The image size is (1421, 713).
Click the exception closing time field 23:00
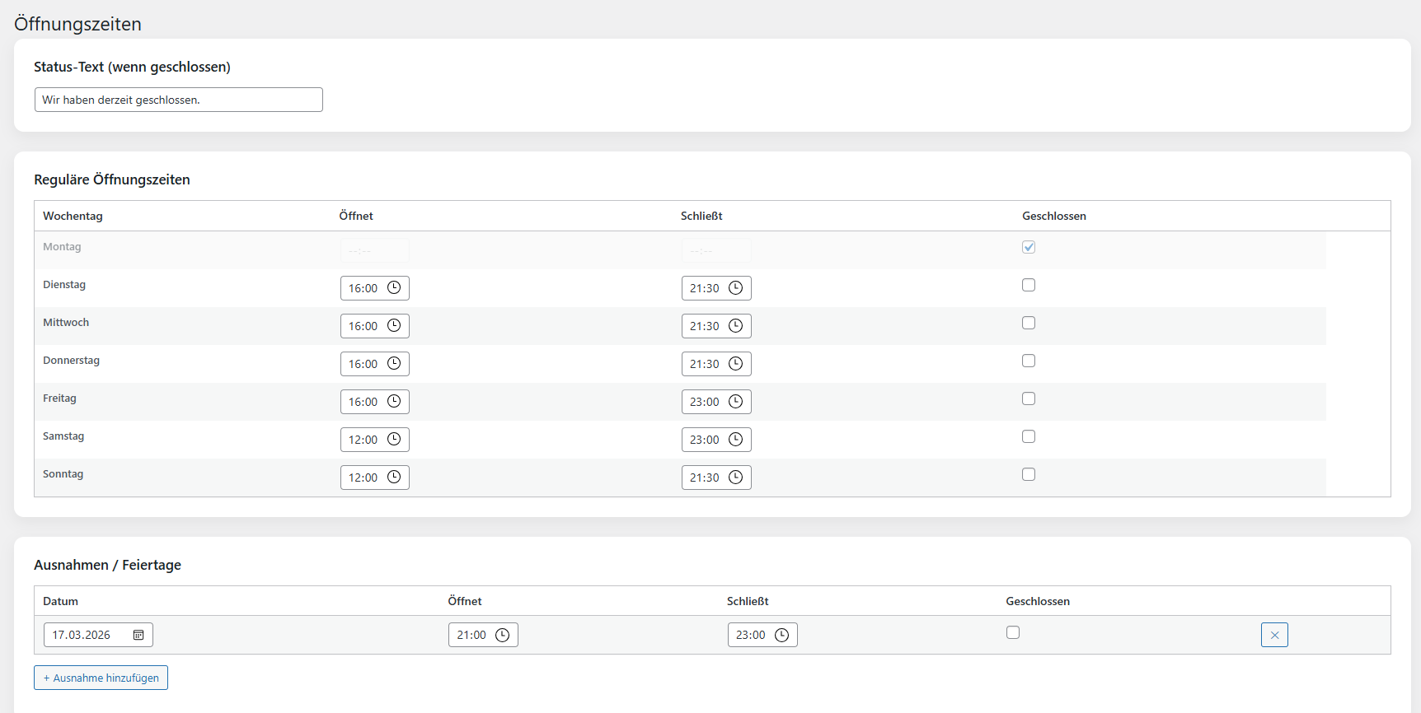tap(750, 635)
